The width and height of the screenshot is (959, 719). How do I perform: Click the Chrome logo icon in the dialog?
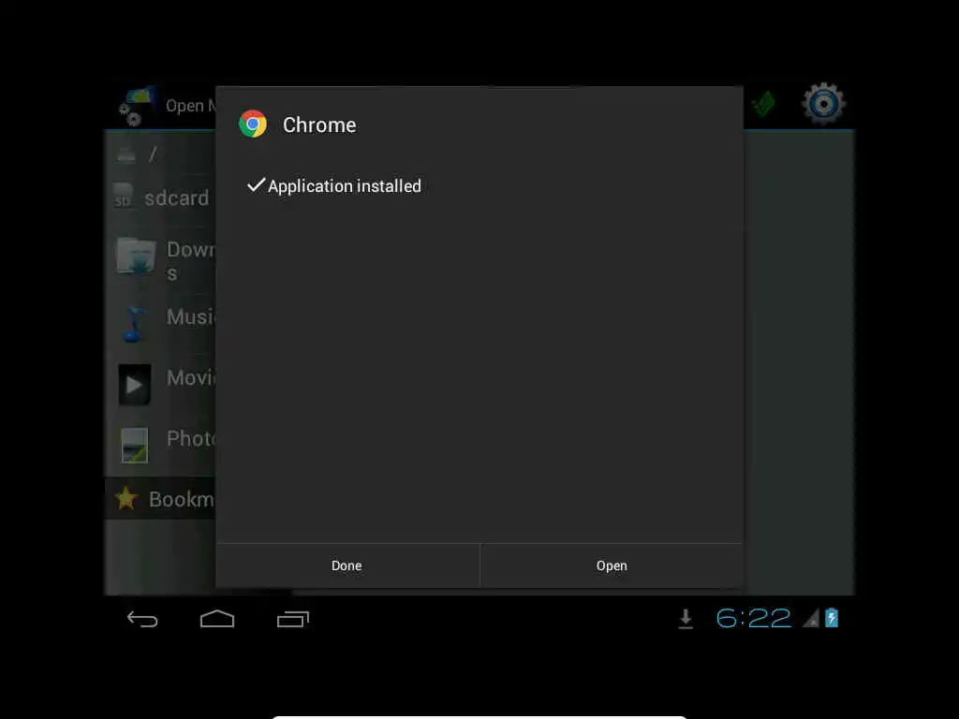pos(253,124)
